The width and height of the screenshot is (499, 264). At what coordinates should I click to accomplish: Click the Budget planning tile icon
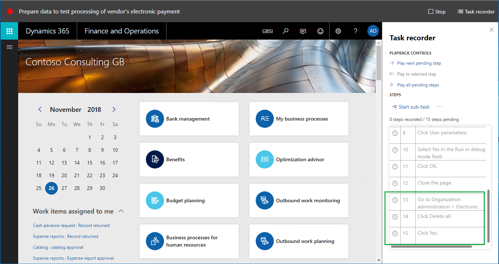(155, 200)
